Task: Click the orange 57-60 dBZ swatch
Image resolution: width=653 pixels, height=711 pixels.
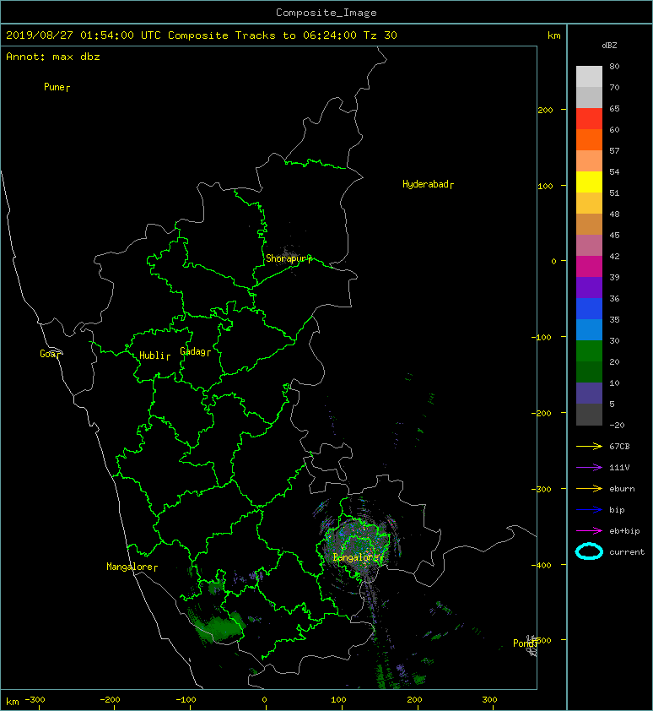Action: tap(589, 139)
